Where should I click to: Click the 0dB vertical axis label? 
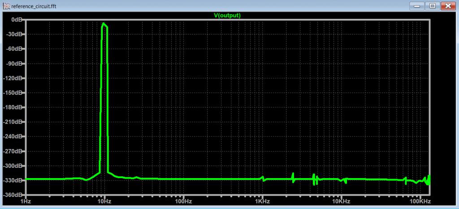tap(17, 20)
